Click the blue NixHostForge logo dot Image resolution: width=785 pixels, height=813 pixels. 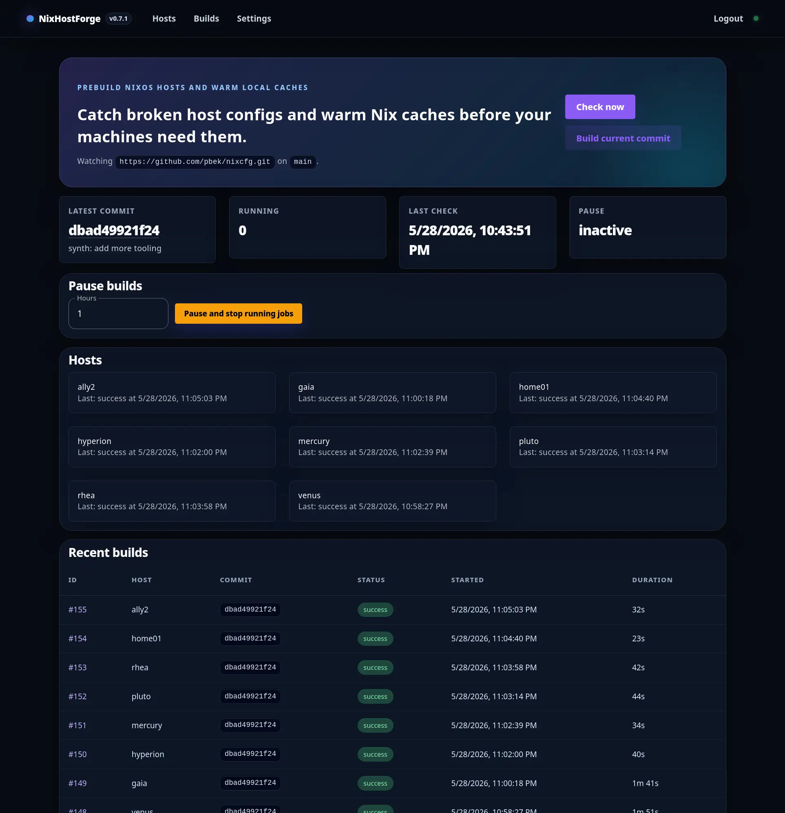coord(30,19)
